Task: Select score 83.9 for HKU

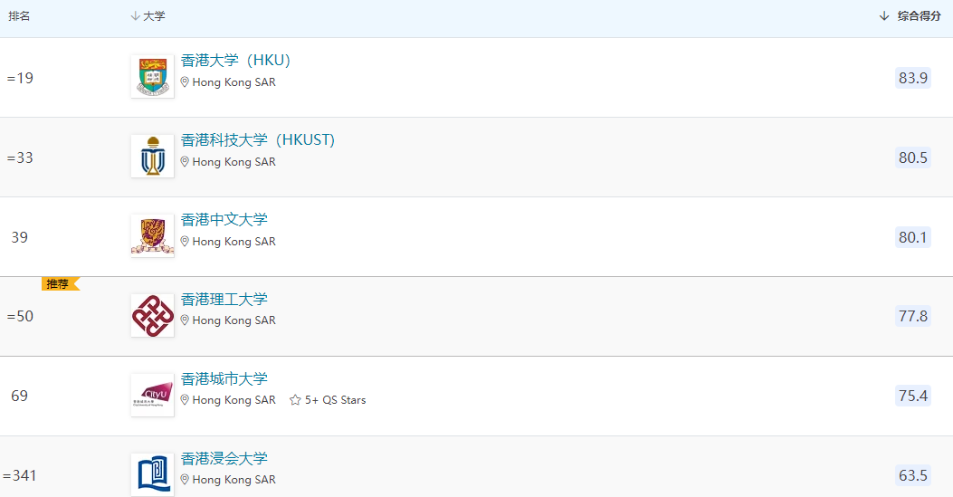Action: tap(913, 78)
